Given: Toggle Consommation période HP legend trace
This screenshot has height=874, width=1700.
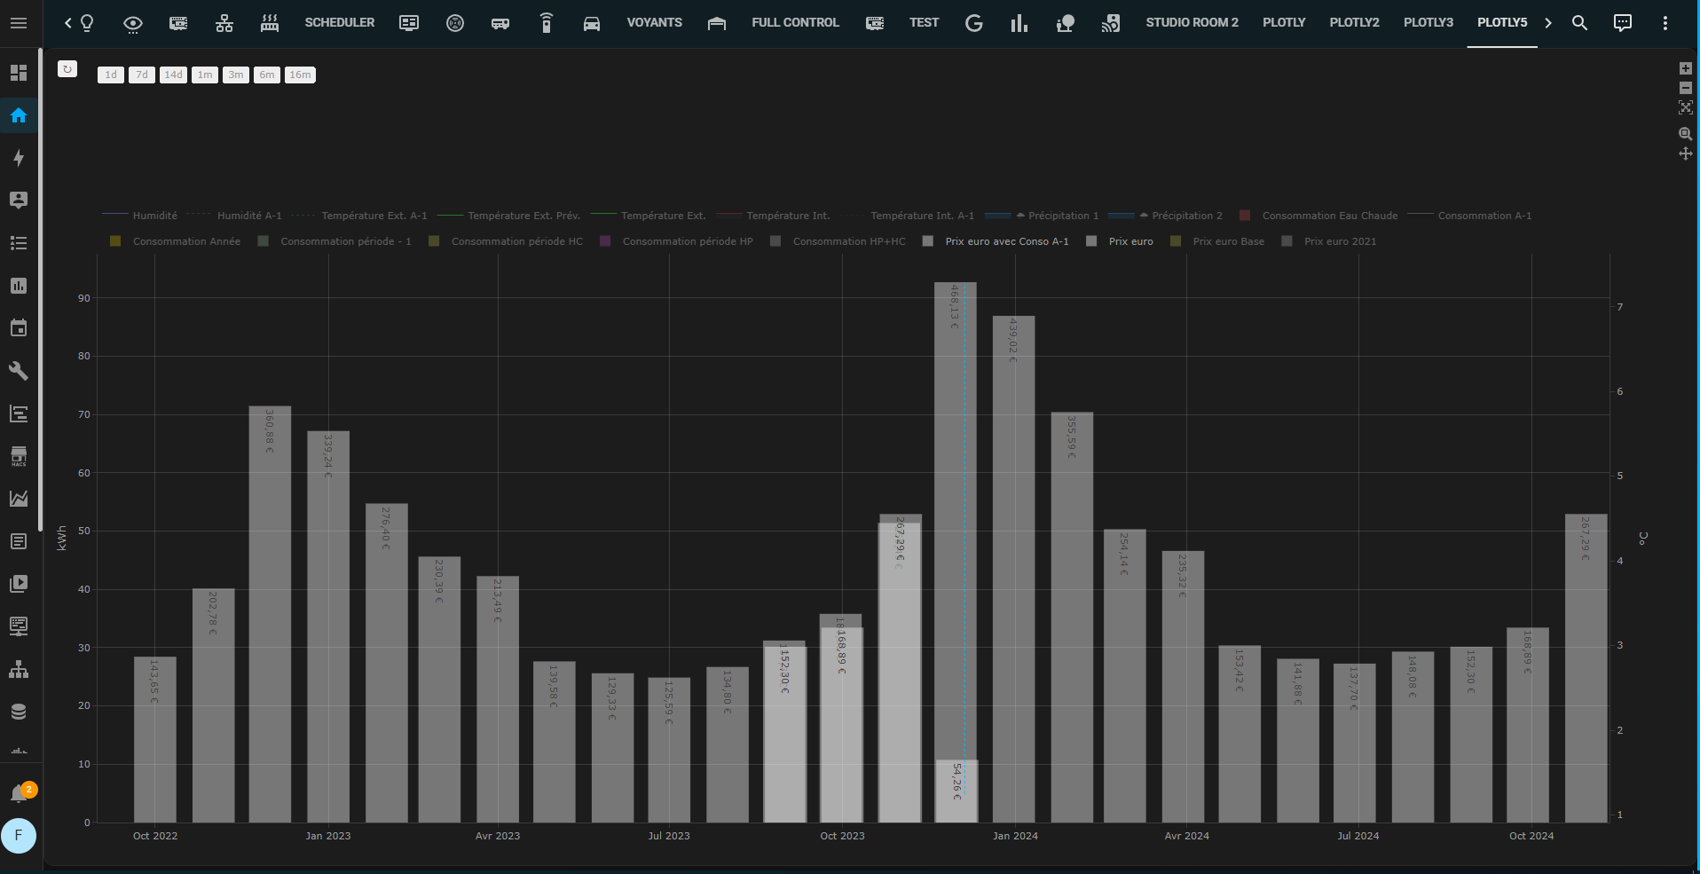Looking at the screenshot, I should (676, 241).
